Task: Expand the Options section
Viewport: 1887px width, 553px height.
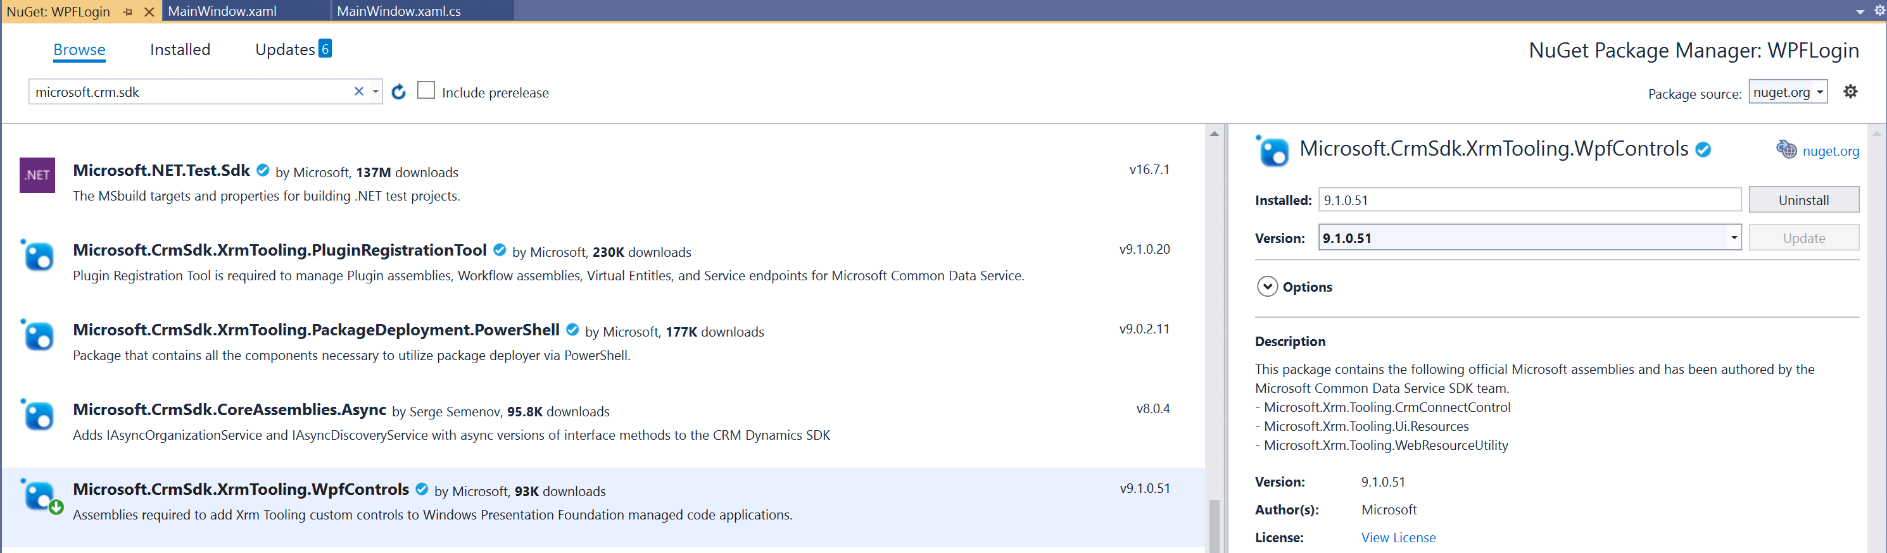Action: coord(1267,287)
